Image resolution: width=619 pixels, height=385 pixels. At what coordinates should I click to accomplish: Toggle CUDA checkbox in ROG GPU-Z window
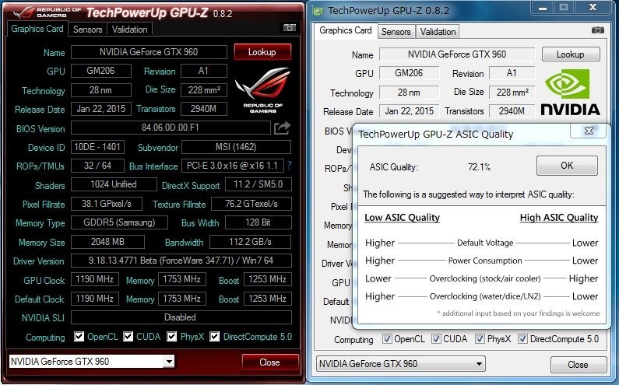point(128,337)
